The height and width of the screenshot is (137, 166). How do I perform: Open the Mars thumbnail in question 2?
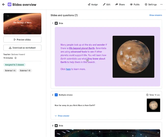pos(154,105)
